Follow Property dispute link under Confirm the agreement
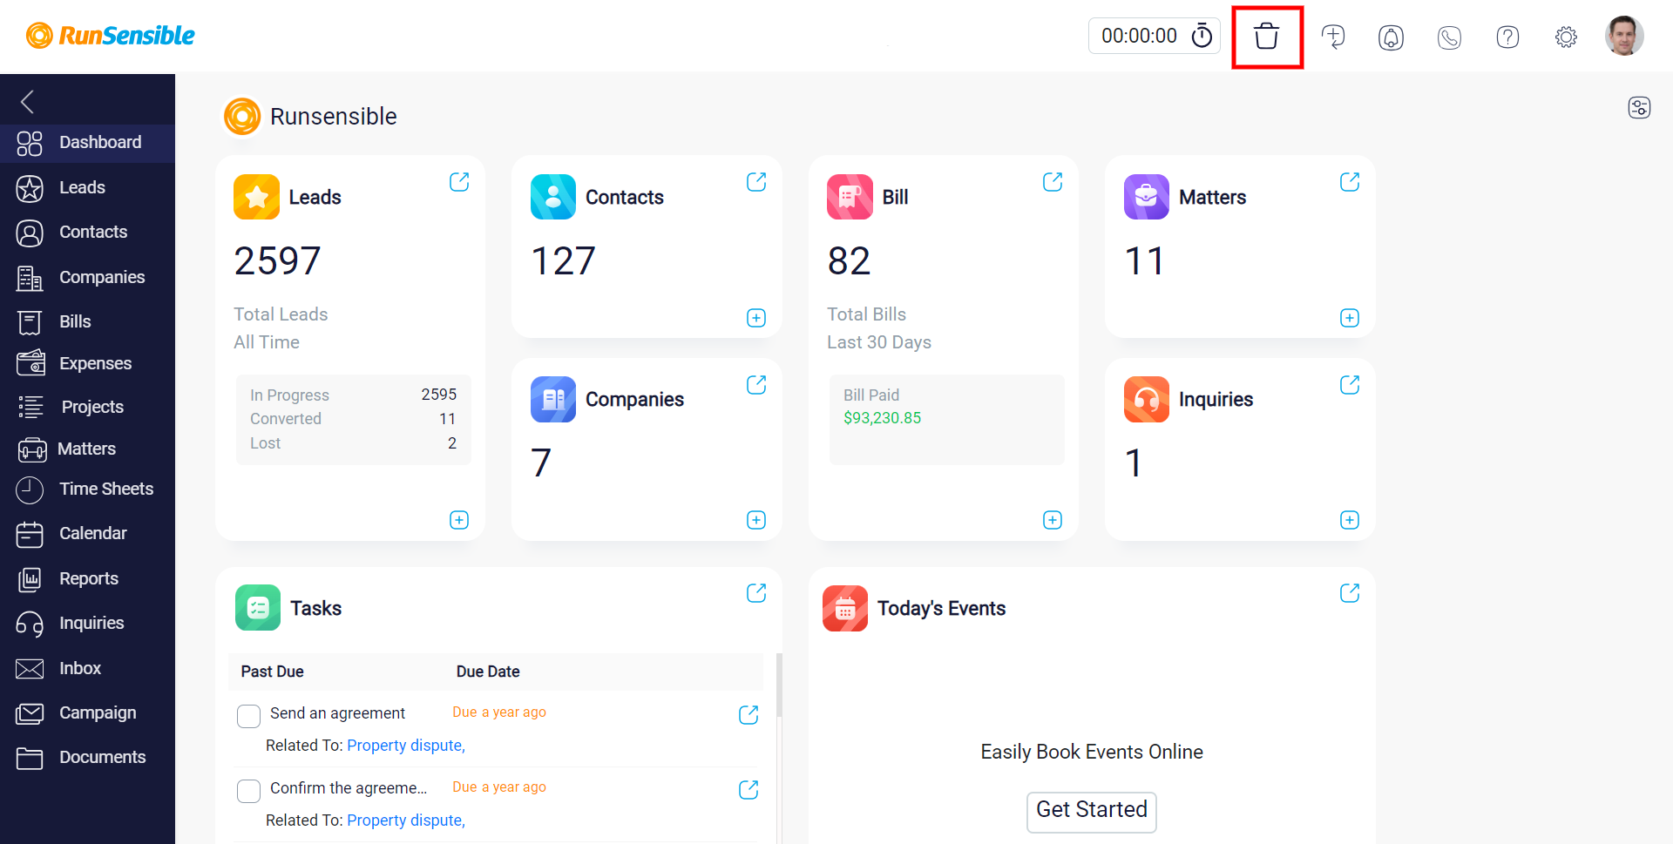1673x844 pixels. [406, 820]
